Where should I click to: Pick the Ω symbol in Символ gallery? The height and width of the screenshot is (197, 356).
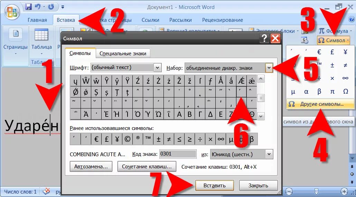point(345,92)
